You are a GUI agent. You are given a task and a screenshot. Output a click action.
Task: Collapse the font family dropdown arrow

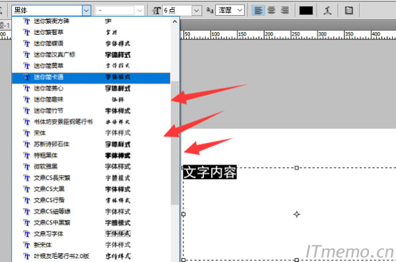pos(86,11)
